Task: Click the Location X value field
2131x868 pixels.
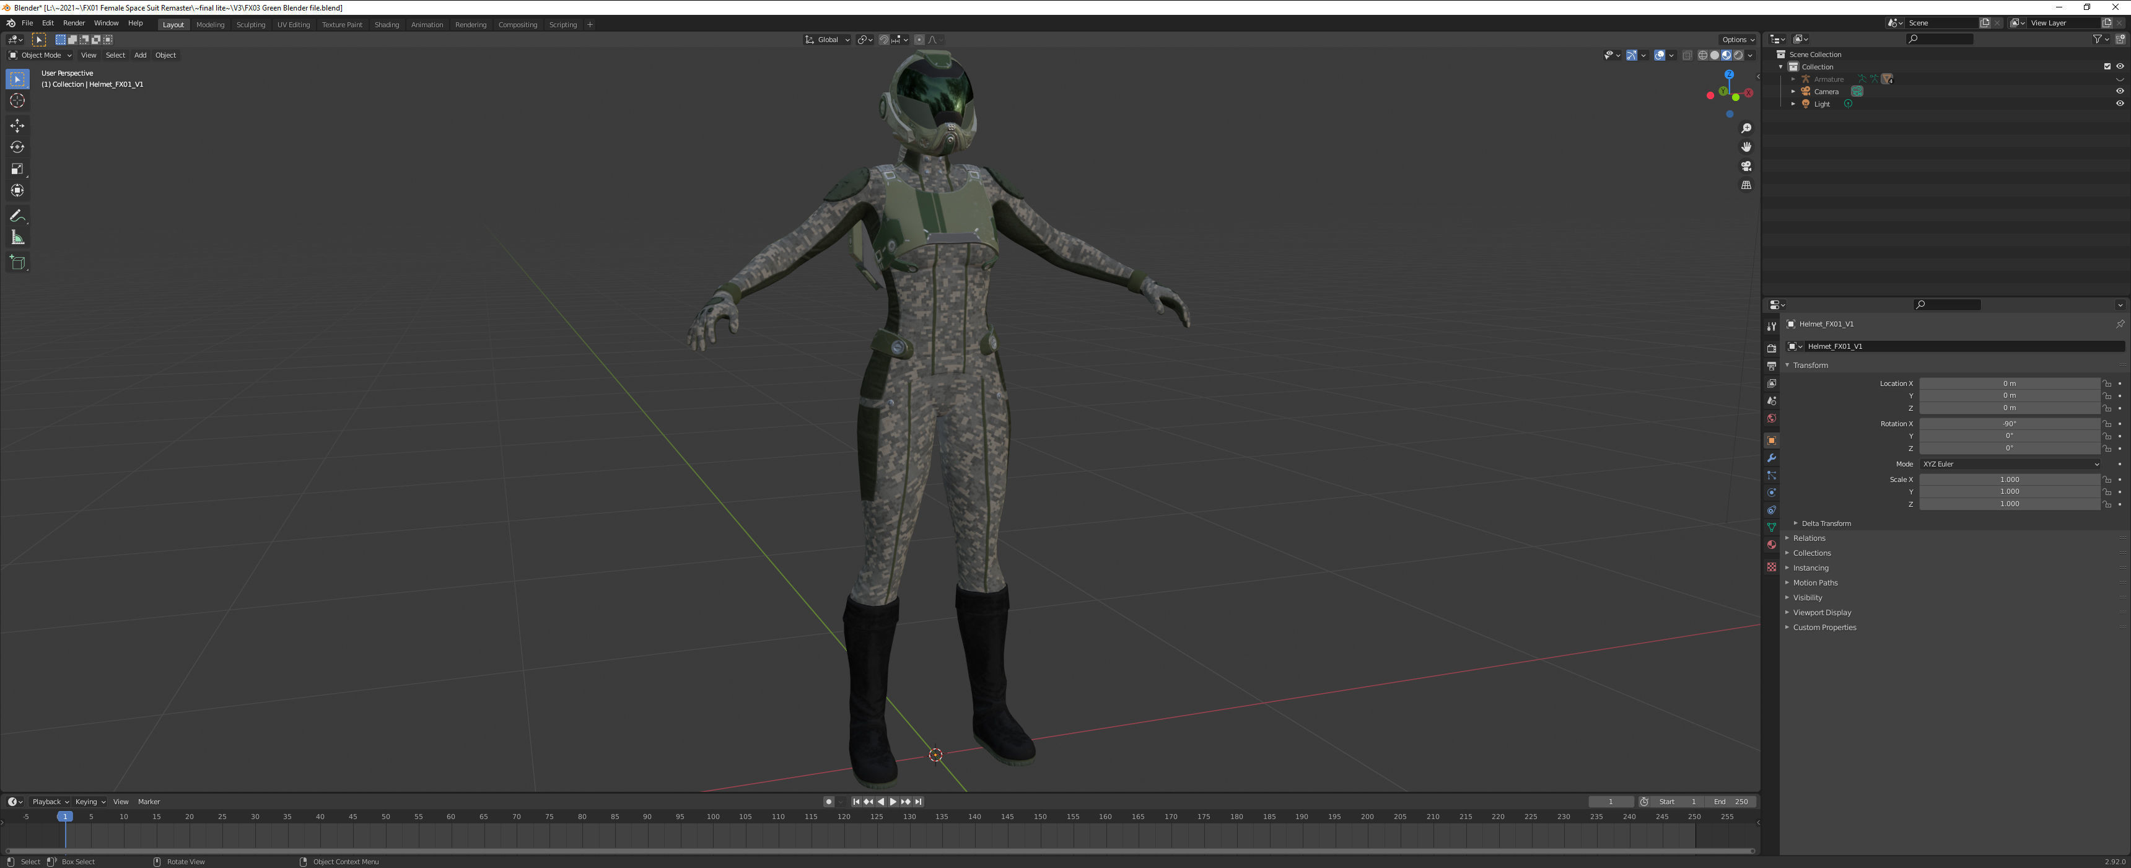Action: [2008, 384]
